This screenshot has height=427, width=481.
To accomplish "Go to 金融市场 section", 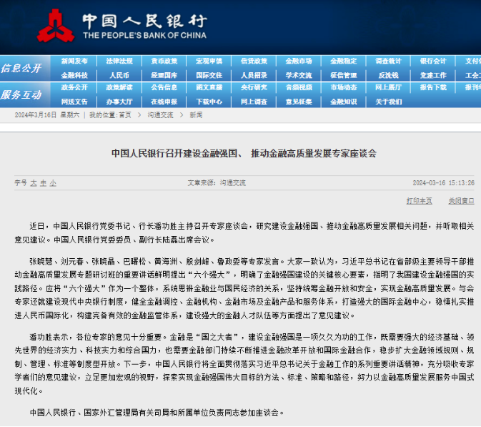I will tap(299, 62).
